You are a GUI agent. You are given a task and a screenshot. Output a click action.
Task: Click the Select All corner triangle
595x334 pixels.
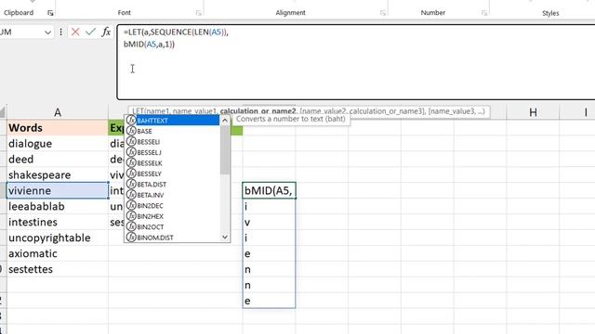[x=3, y=112]
